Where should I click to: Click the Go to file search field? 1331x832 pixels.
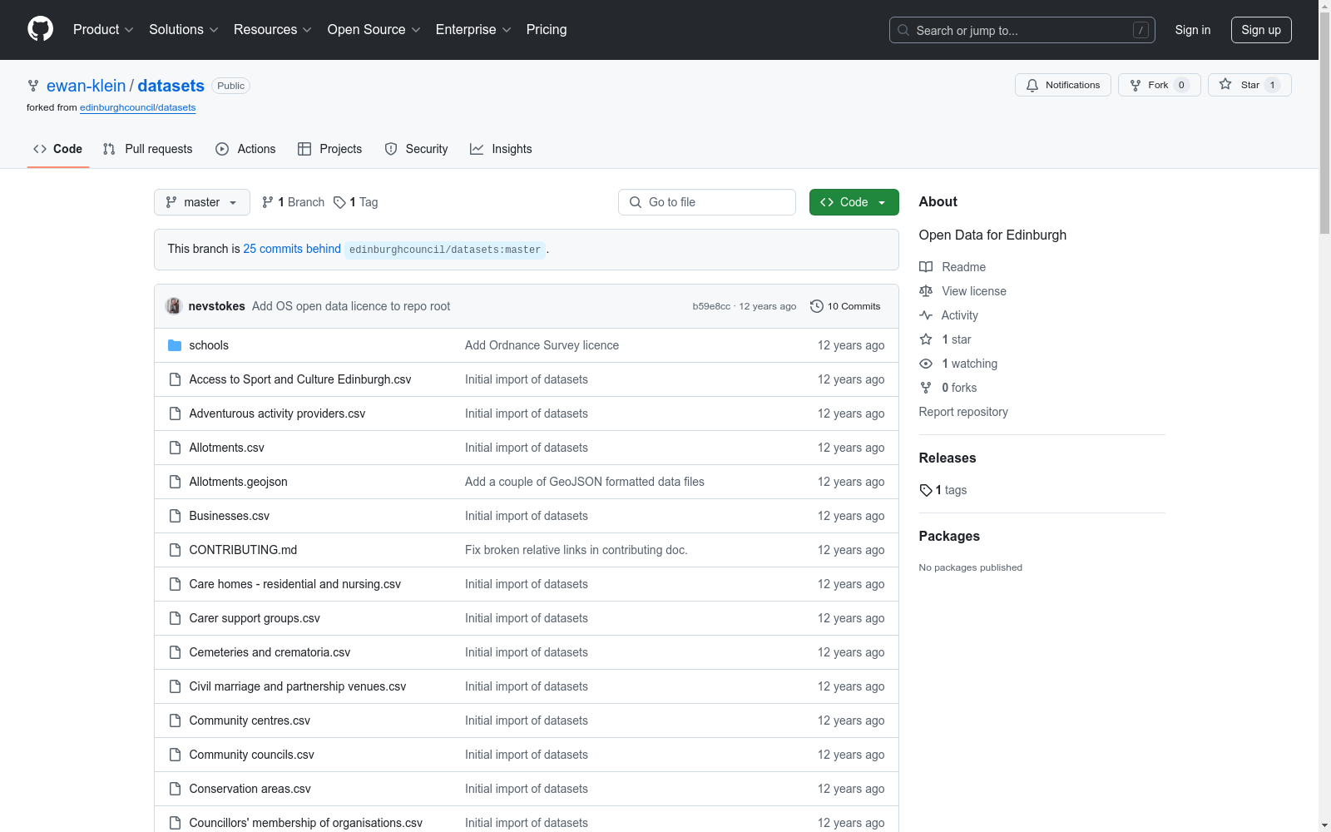pos(707,202)
